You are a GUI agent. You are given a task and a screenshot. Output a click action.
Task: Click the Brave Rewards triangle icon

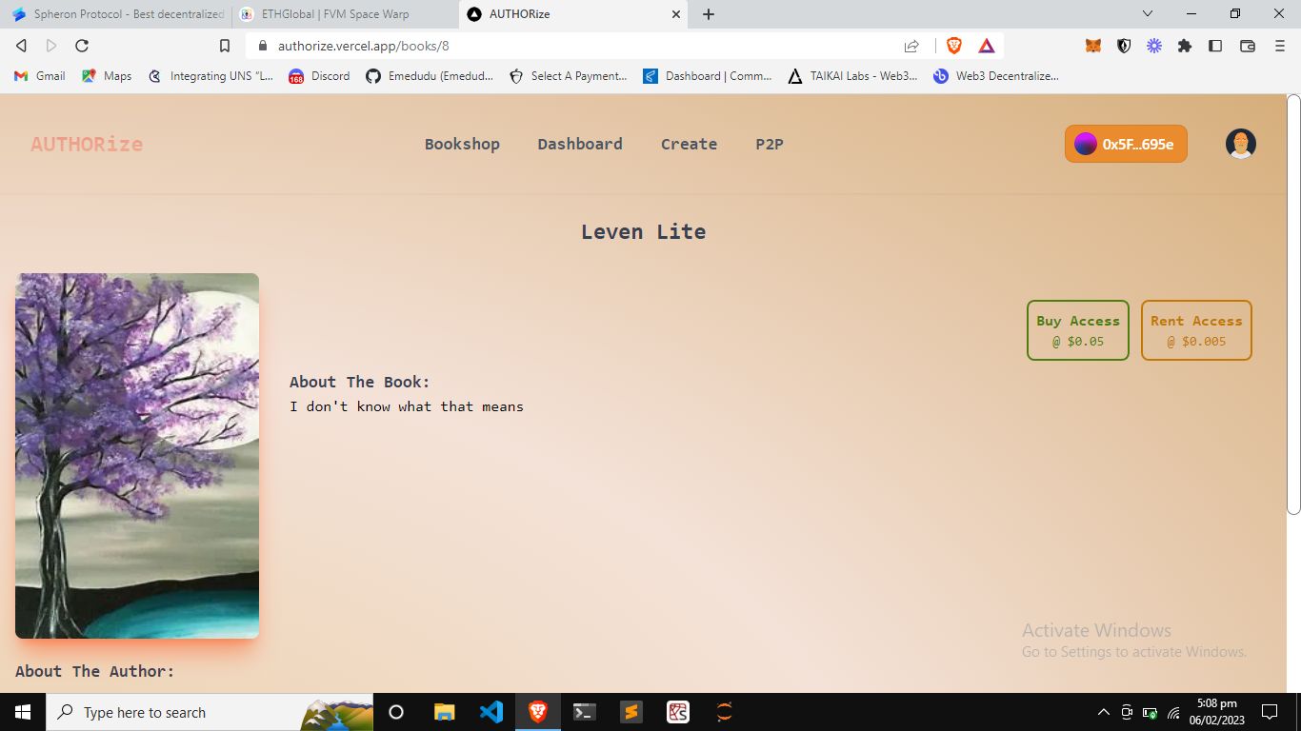click(987, 46)
